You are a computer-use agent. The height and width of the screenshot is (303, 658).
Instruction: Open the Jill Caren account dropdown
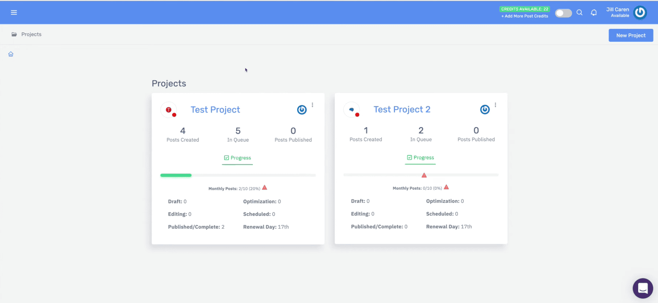[617, 12]
